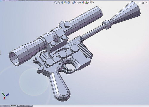
Task: Open the Apply Scene dropdown arrow
Action: coord(89,3)
